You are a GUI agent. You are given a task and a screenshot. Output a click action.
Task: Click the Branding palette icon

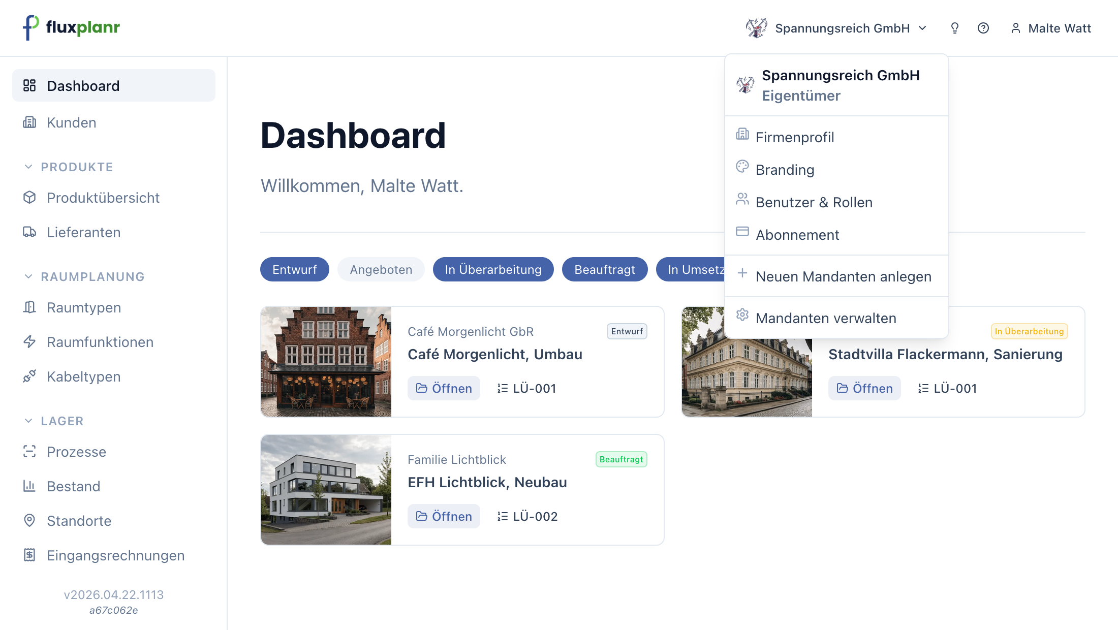[742, 167]
